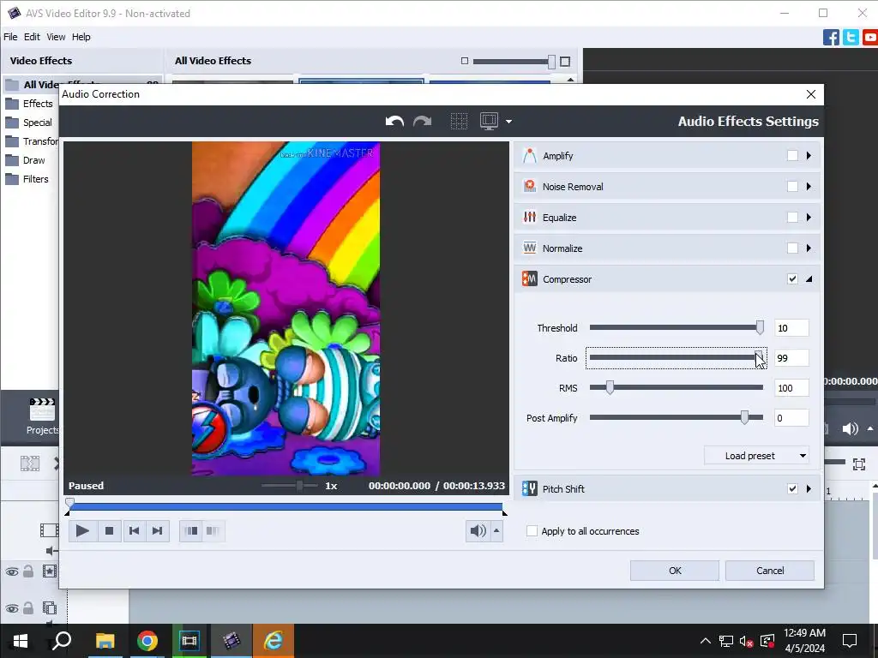878x658 pixels.
Task: Open the AVS Twitter page icon
Action: (851, 38)
